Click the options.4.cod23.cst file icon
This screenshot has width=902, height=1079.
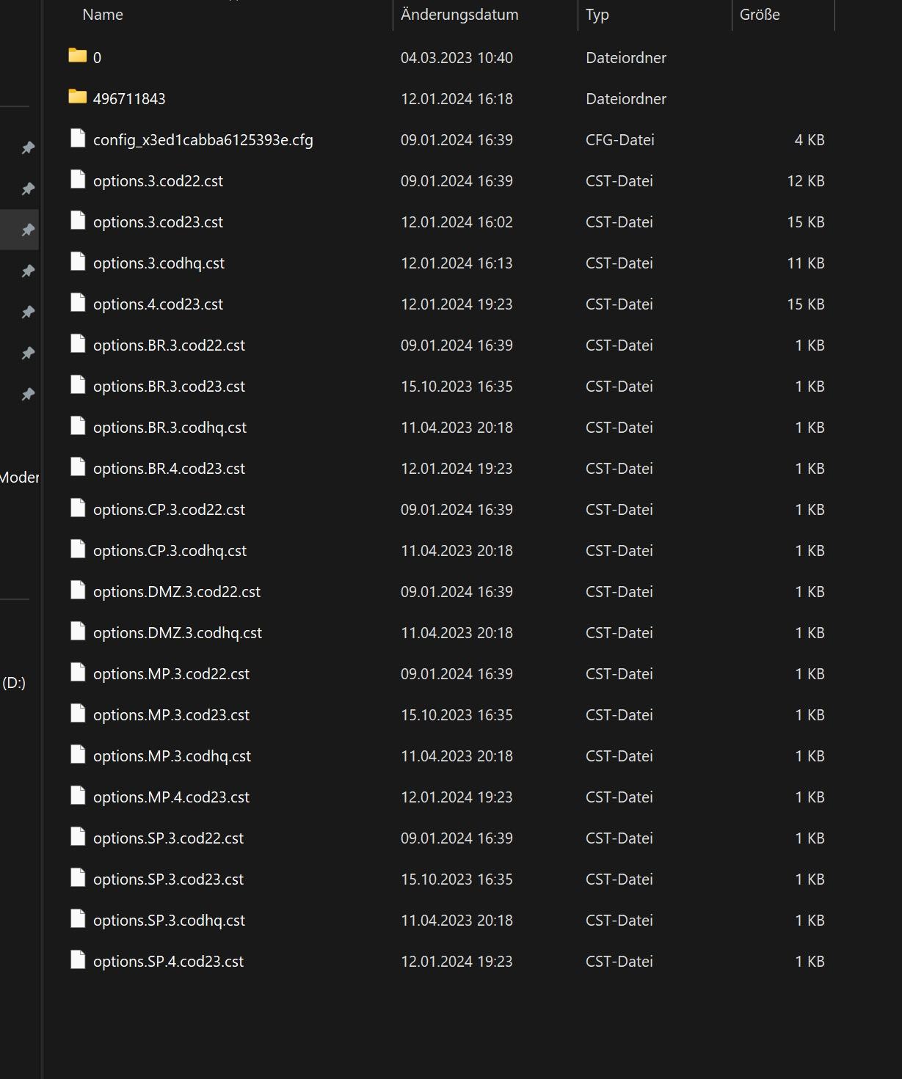pyautogui.click(x=78, y=302)
